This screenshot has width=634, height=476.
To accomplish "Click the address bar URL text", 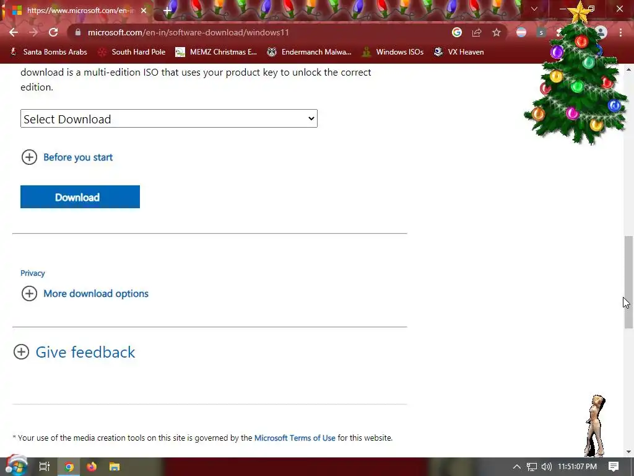I will point(188,32).
